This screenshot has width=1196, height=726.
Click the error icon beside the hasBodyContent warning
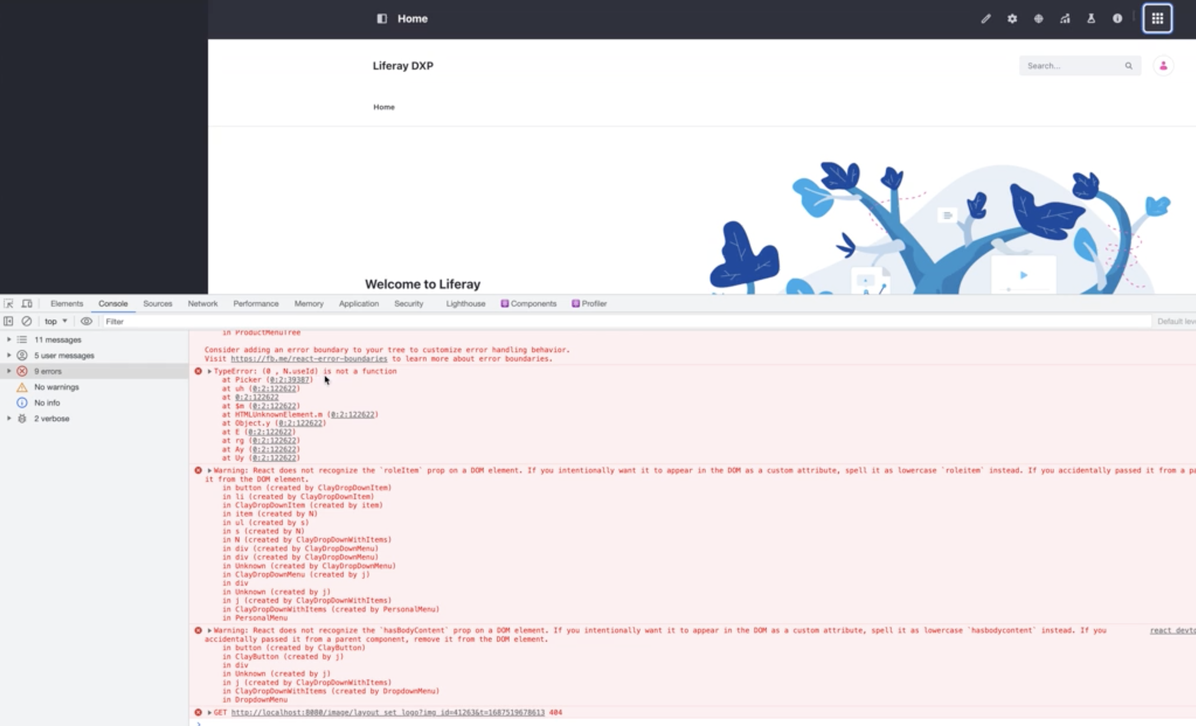tap(198, 630)
